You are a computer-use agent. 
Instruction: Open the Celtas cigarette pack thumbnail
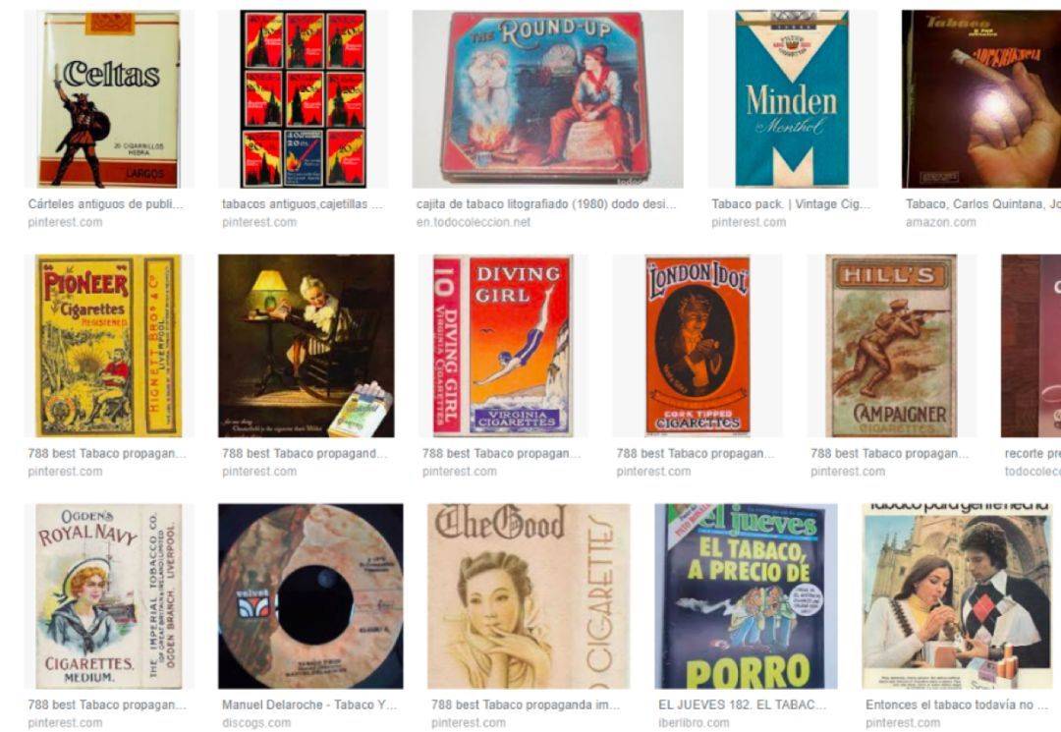click(110, 99)
